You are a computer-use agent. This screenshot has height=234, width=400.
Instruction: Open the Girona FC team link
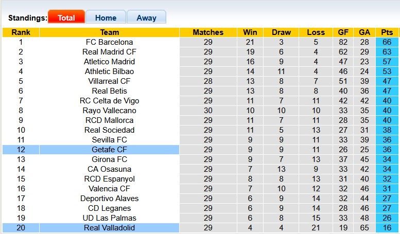click(109, 159)
